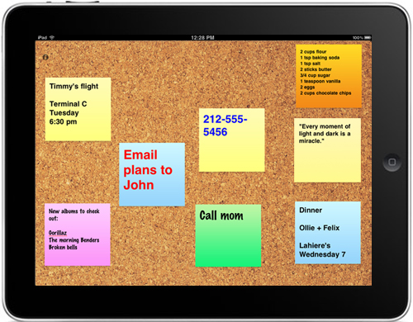Screen dimensions: 413x322
Task: Open the red Email plans to John note
Action: (x=152, y=174)
